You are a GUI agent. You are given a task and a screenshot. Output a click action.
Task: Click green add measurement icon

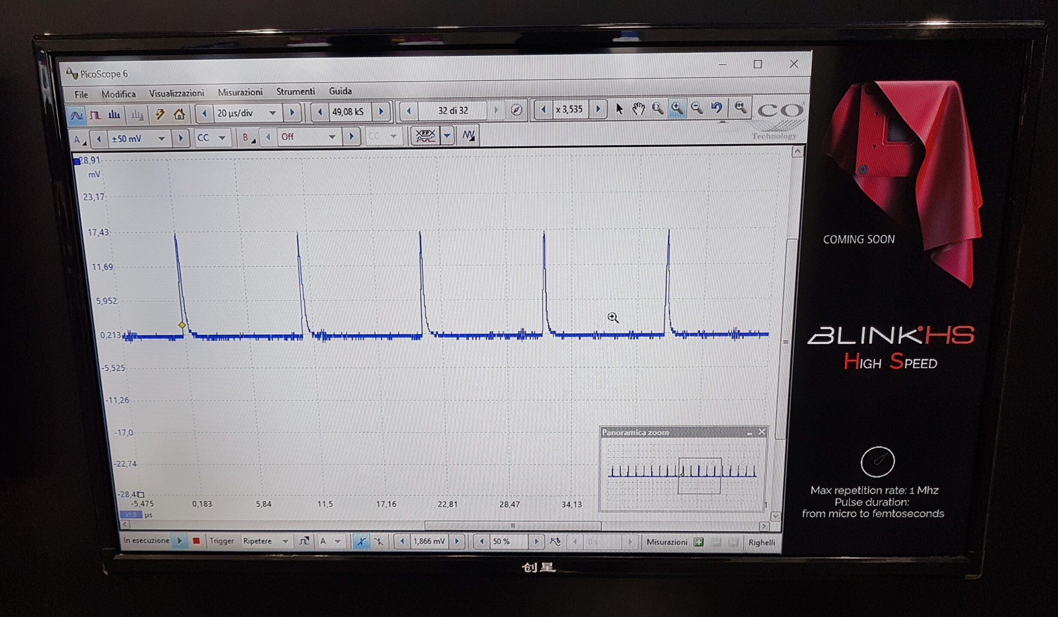point(699,542)
